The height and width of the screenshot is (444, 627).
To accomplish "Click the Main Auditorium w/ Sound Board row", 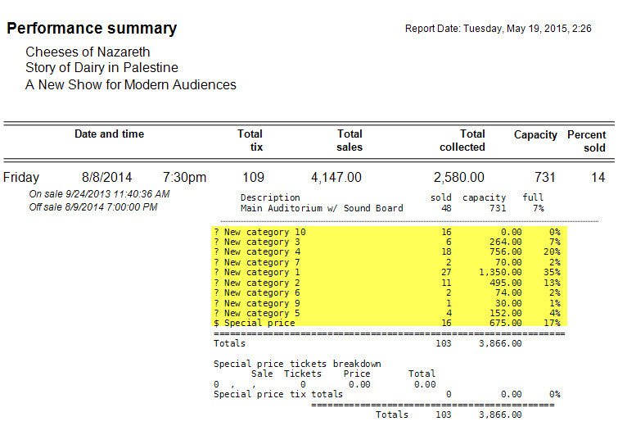I will coord(392,208).
